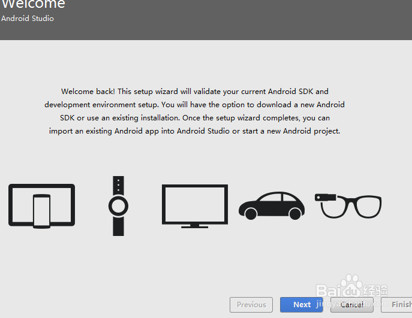Click the TV screen icon
Screen dimensions: 412x318
click(195, 206)
